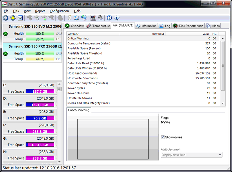The height and width of the screenshot is (172, 232).
Task: Toggle the Show values checkbox
Action: click(162, 137)
